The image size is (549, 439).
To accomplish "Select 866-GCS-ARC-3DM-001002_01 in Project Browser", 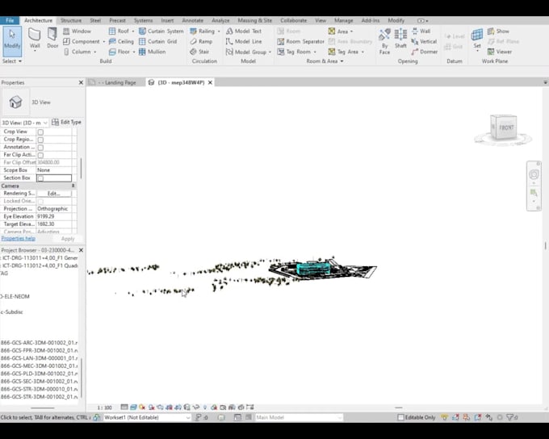I will pos(40,343).
